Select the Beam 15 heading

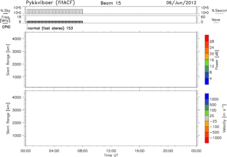[111, 3]
